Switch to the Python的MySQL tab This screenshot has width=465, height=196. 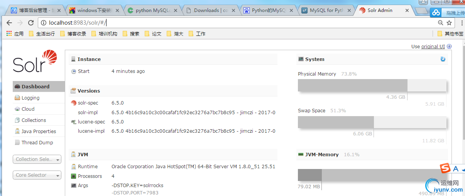tap(269, 10)
